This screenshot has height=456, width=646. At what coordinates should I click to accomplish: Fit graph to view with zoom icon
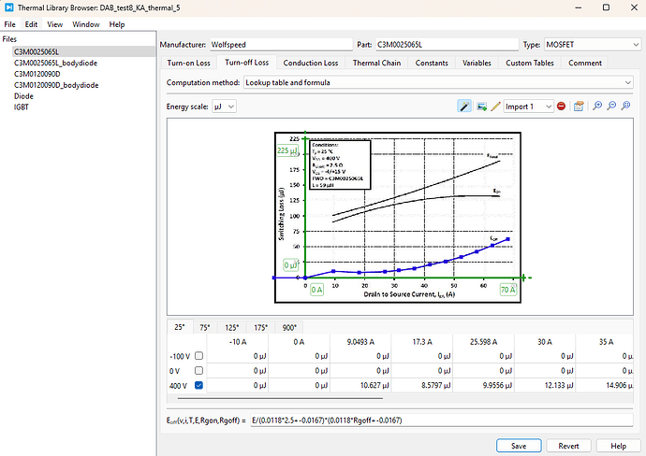pyautogui.click(x=625, y=107)
